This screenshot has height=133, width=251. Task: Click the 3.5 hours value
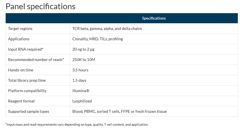(80, 70)
